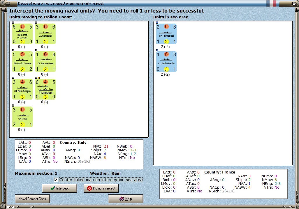The width and height of the screenshot is (299, 209).
Task: Click France's NRng: 2-3 value
Action: click(x=277, y=183)
